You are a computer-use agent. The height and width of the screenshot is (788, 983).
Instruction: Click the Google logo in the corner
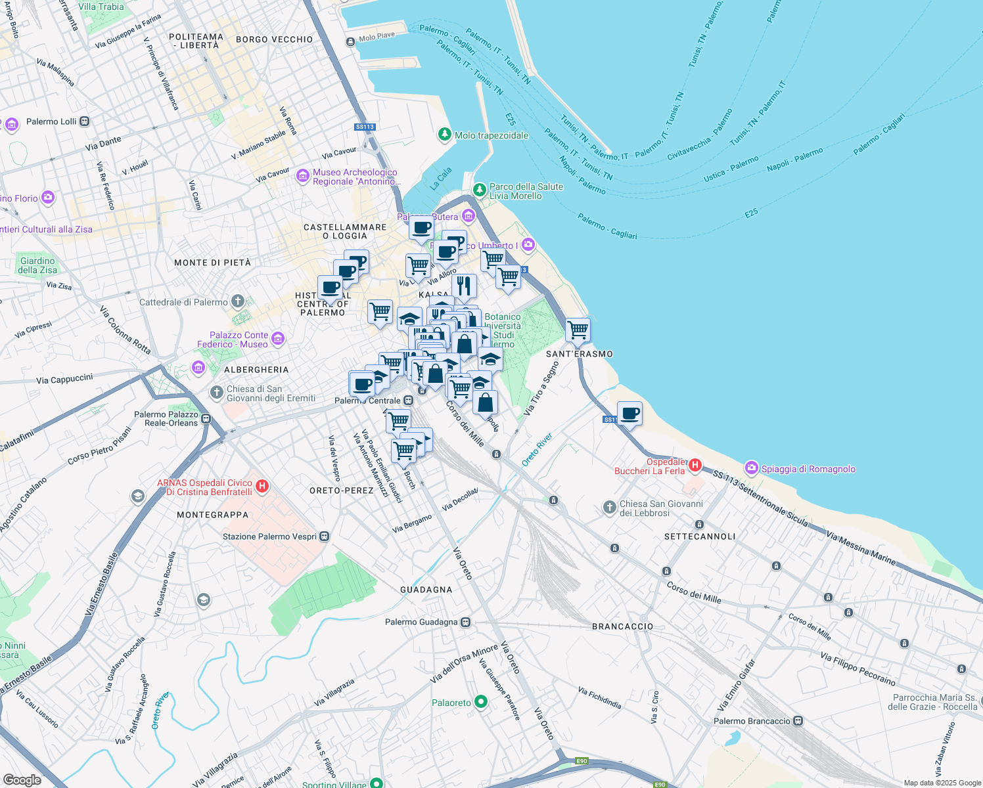[22, 779]
